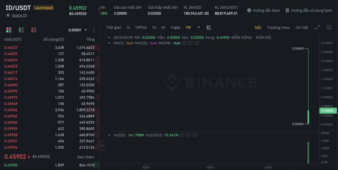The width and height of the screenshot is (338, 170).
Task: Select the sell order at price 0.46016
Action: (50, 79)
